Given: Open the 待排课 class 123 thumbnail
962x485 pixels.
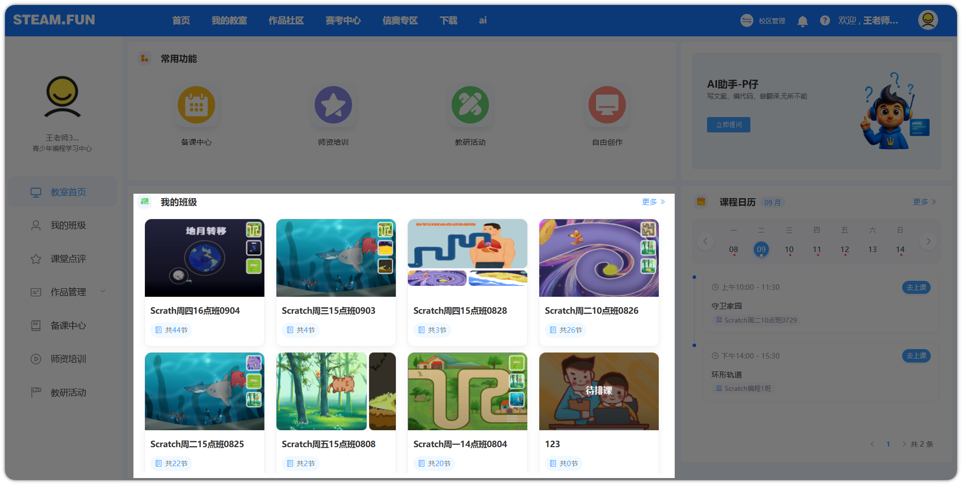Looking at the screenshot, I should [x=599, y=391].
